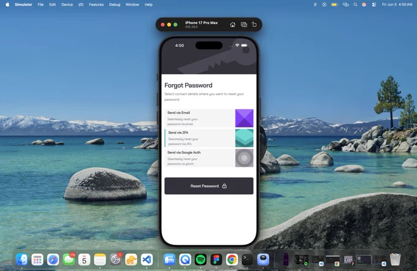Open the blue Files app in dock

[x=169, y=259]
